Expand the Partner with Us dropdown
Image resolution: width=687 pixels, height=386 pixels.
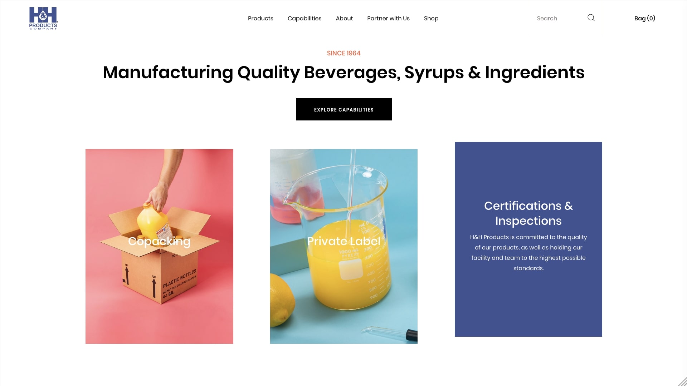(388, 18)
